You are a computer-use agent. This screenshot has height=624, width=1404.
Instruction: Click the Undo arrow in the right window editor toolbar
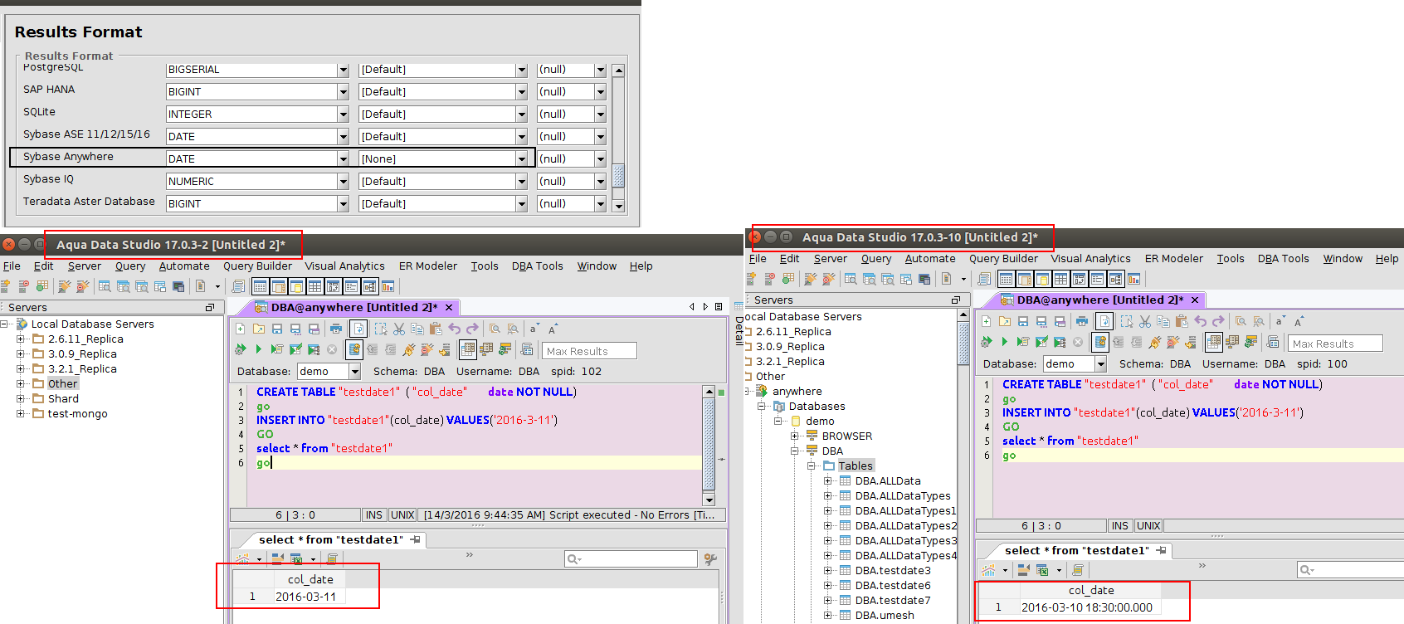[x=1201, y=321]
